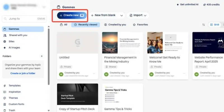Open Welcome! Get Ready to Know Me thumbnail
Viewport: 224px width, 112px height.
[x=168, y=43]
